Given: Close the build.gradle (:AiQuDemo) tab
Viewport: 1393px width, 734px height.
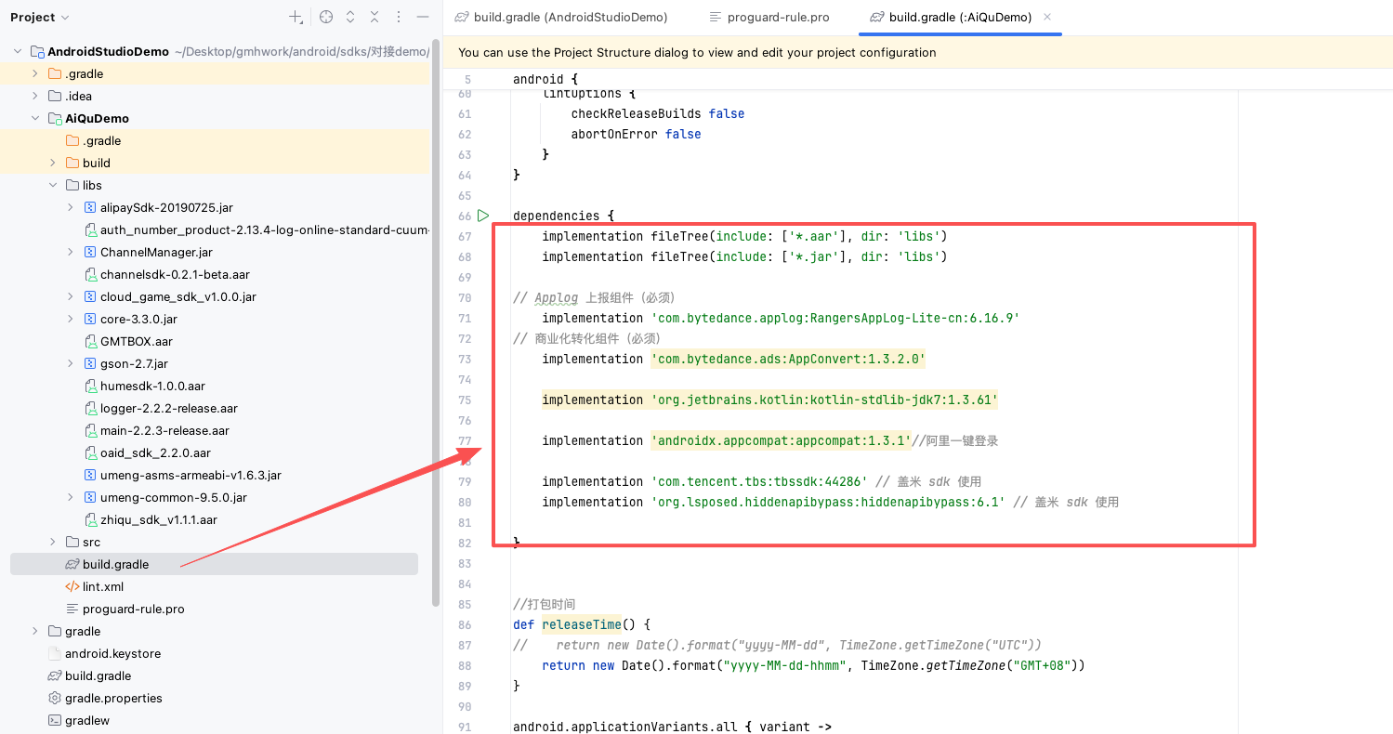Looking at the screenshot, I should (1048, 17).
